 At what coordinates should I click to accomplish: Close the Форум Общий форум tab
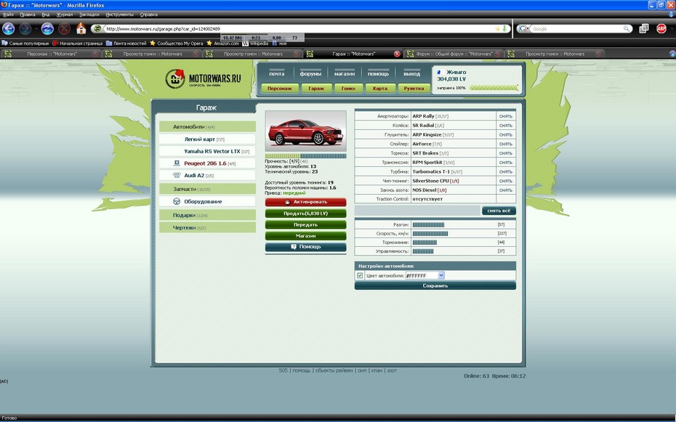pyautogui.click(x=498, y=54)
